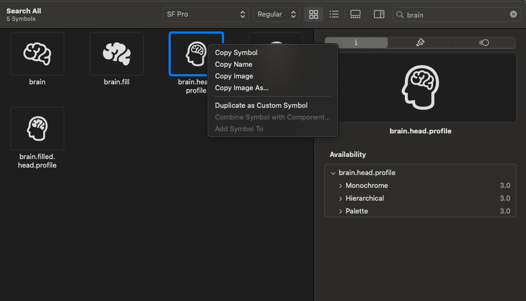This screenshot has width=526, height=301.
Task: Switch to gallery view icon
Action: 355,14
